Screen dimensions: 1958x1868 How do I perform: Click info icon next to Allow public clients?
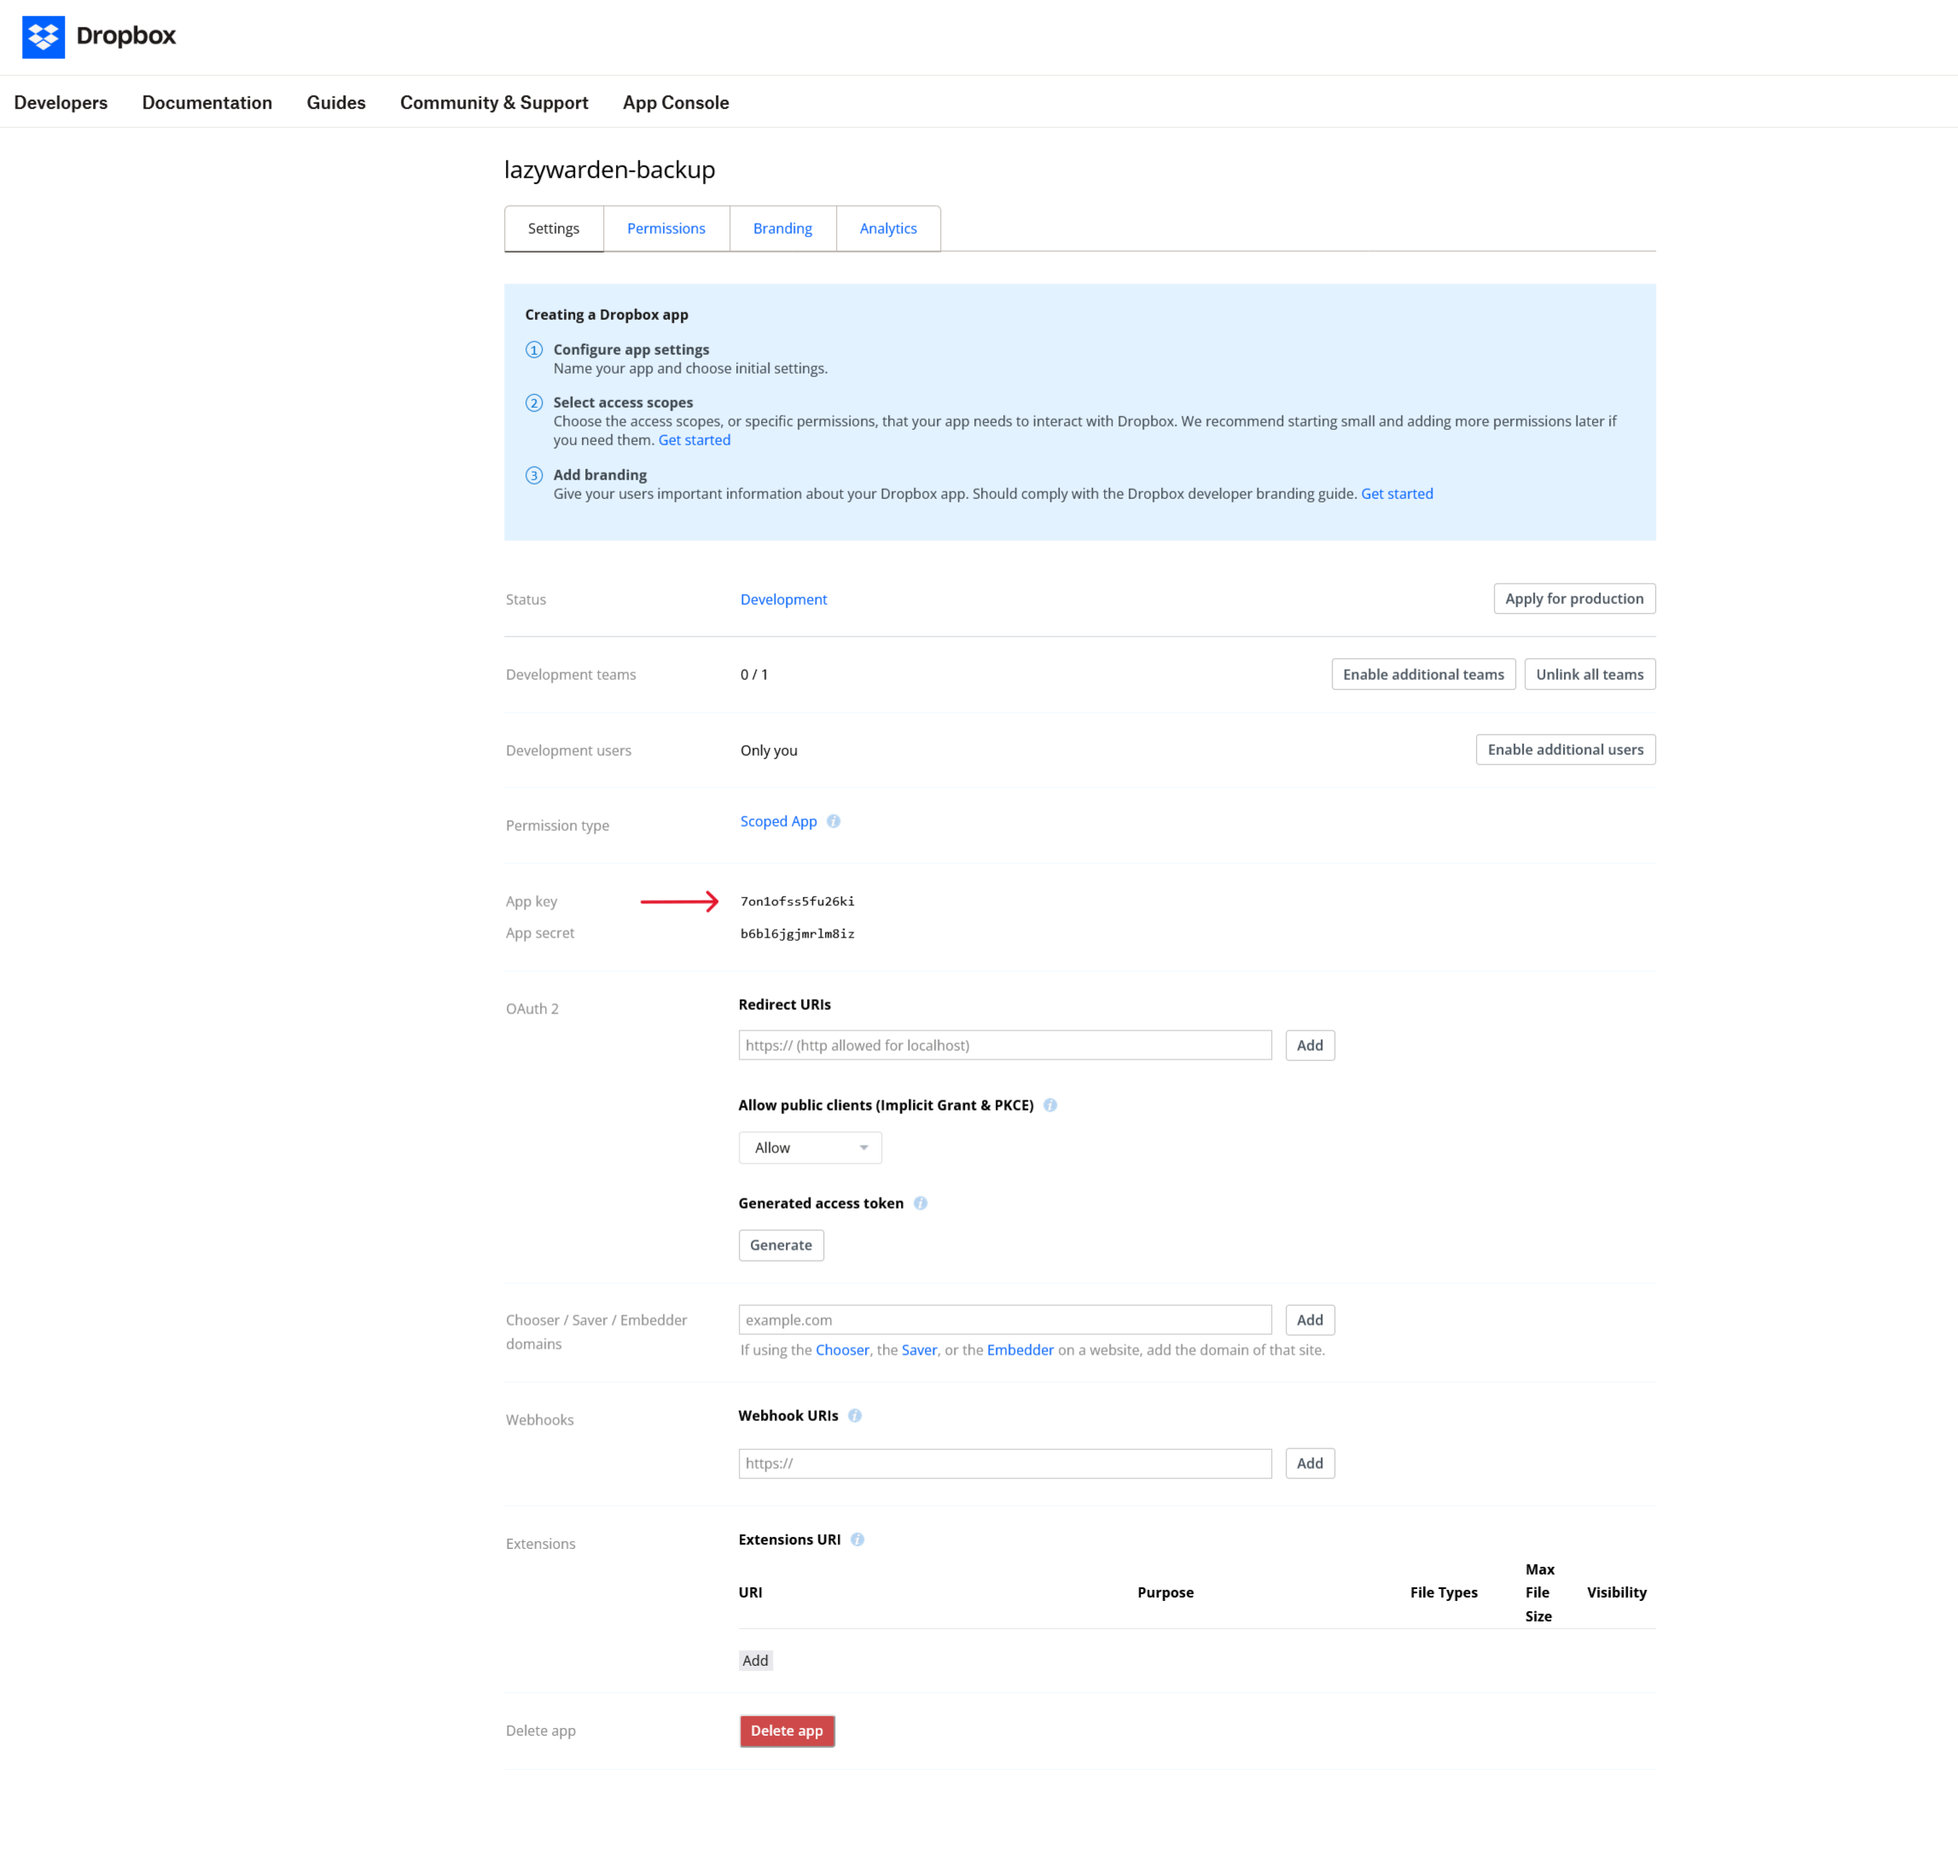click(x=1049, y=1105)
